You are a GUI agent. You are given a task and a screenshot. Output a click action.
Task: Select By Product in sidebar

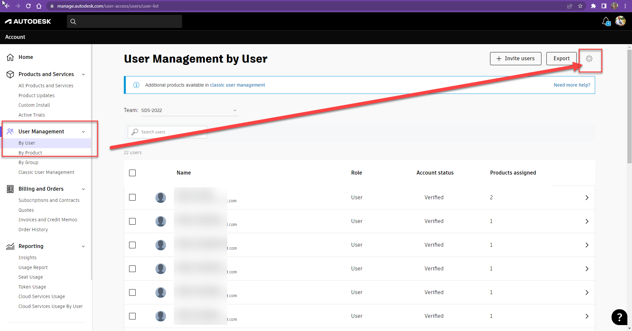click(x=30, y=153)
